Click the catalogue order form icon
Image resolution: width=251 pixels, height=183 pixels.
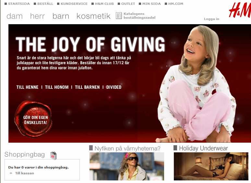(119, 15)
